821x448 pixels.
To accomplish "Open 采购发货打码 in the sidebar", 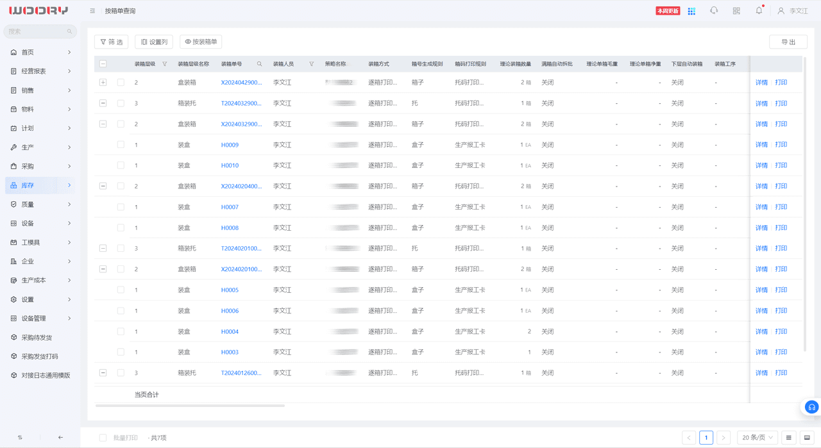I will (x=38, y=356).
